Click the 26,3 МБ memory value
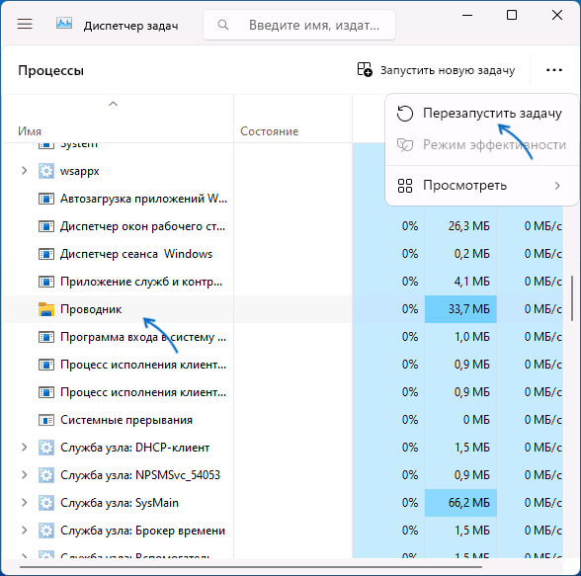 coord(468,226)
